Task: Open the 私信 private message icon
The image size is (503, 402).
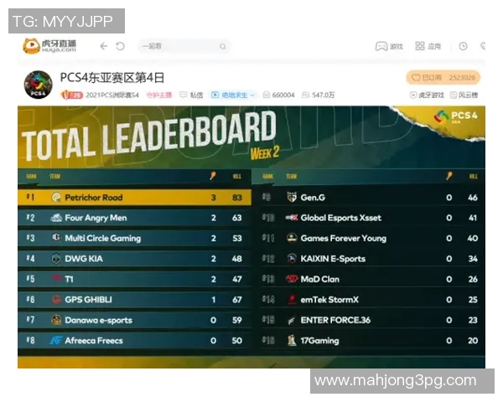Action: [x=191, y=95]
